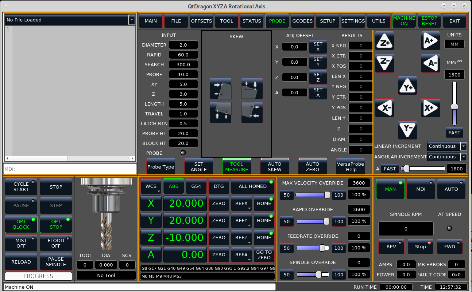
Task: Click the PAUSE SPINDLE button
Action: click(56, 262)
